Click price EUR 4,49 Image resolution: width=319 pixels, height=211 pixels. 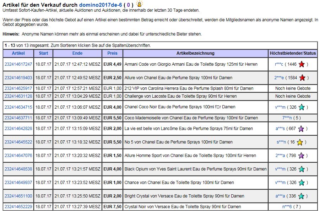[112, 64]
